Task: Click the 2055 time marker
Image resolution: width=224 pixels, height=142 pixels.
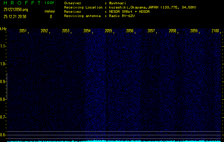Action: (108, 31)
